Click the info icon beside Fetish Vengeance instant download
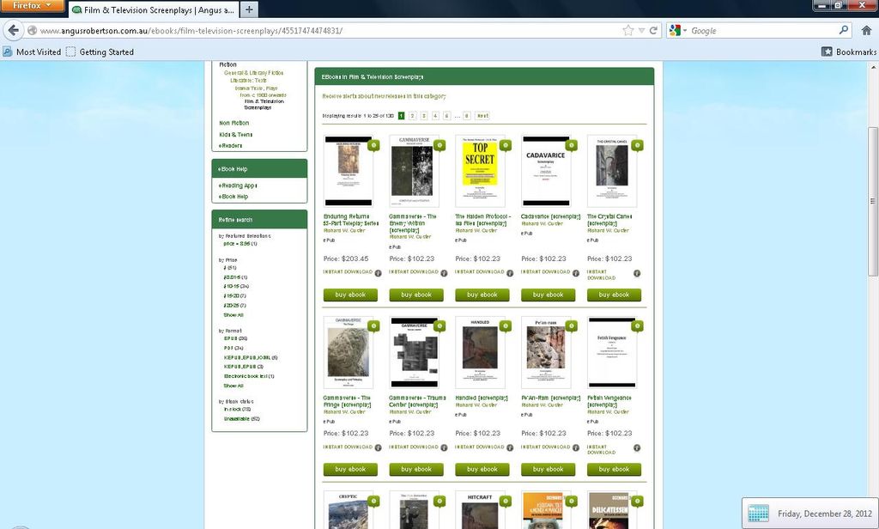 pos(637,447)
